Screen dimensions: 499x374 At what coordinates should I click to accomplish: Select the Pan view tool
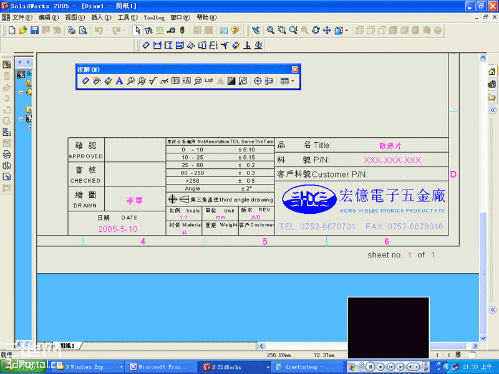point(327,30)
